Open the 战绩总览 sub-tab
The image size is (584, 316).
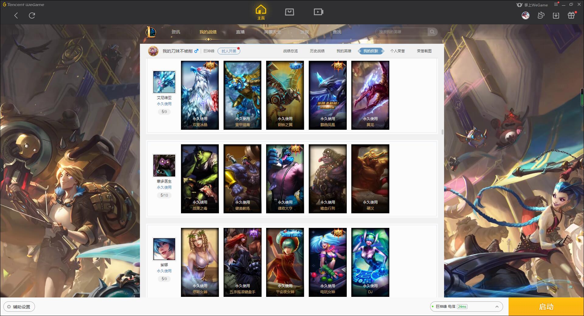[290, 51]
